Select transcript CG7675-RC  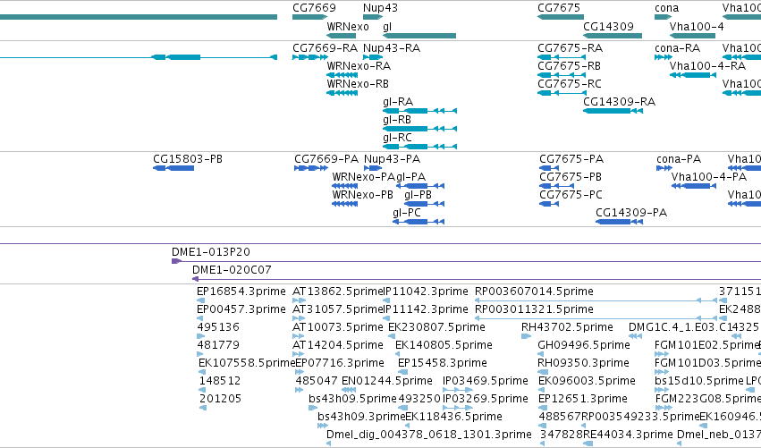click(x=570, y=84)
